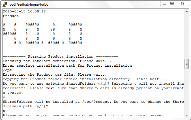Click the tomcat server port prompt line
Image resolution: width=191 pixels, height=120 pixels.
pyautogui.click(x=84, y=115)
